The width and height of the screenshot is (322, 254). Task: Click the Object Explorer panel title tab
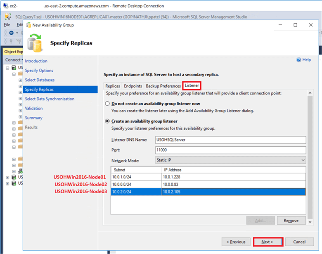13,52
